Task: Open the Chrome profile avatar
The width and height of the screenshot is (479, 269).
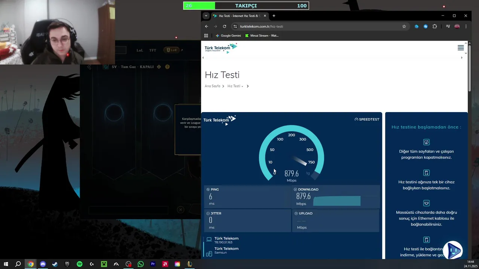Action: 457,27
